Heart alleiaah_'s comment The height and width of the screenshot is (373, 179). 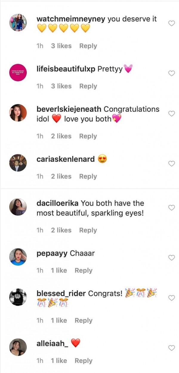tap(172, 348)
